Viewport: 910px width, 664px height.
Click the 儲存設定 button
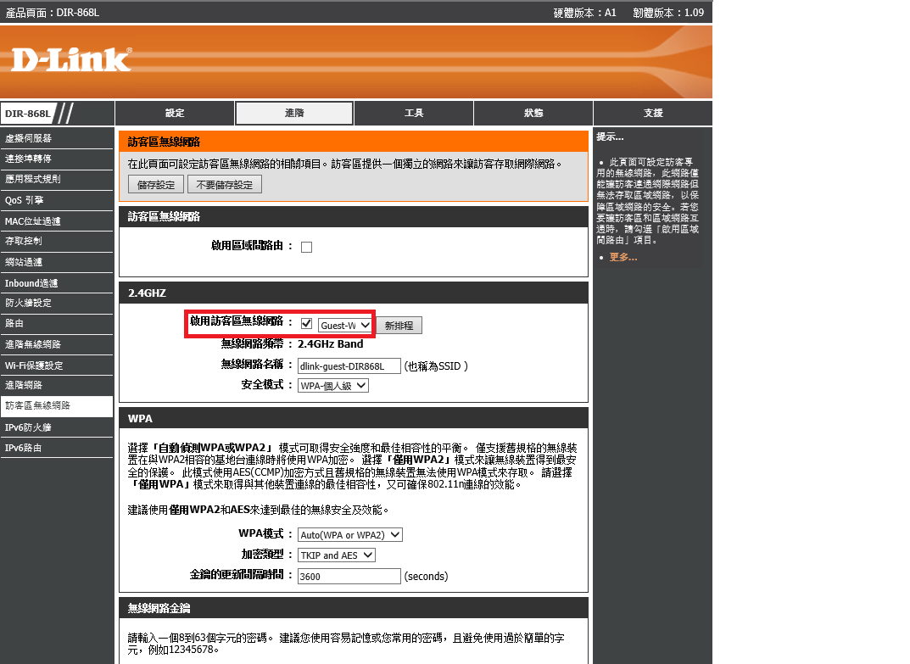[155, 185]
